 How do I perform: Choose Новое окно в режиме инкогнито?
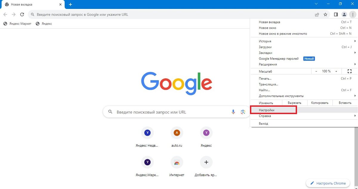point(303,34)
